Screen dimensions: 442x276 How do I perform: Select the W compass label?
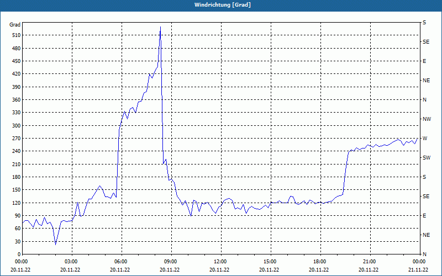click(x=425, y=139)
